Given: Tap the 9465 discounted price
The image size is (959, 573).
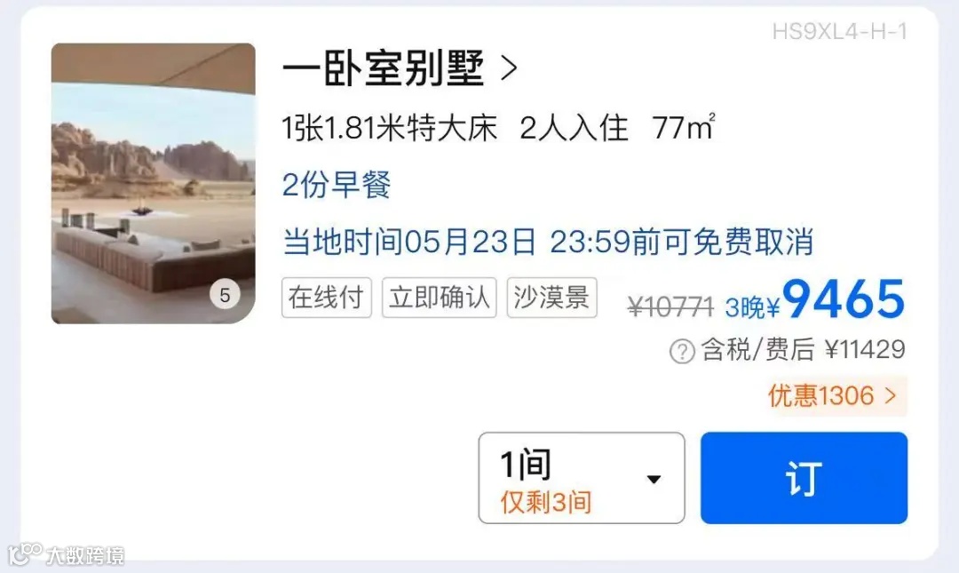Looking at the screenshot, I should (844, 300).
